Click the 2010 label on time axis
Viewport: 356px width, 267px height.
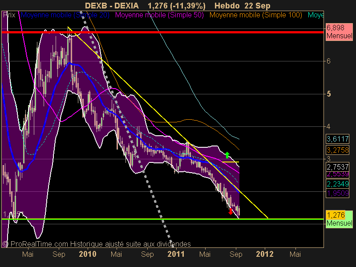[88, 254]
